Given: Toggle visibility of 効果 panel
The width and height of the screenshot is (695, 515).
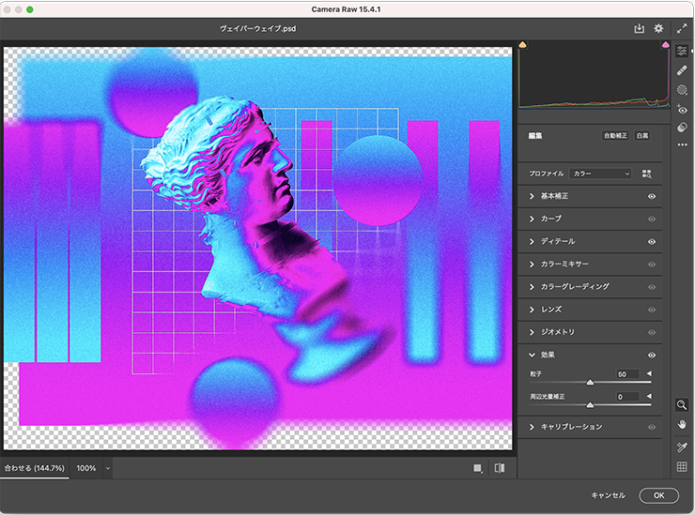Looking at the screenshot, I should pyautogui.click(x=652, y=356).
